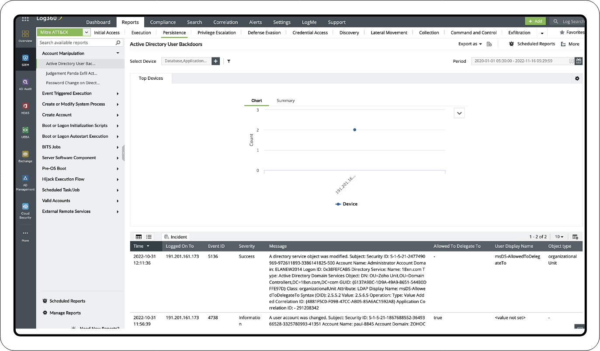
Task: Show more modules in the sidebar
Action: [25, 236]
